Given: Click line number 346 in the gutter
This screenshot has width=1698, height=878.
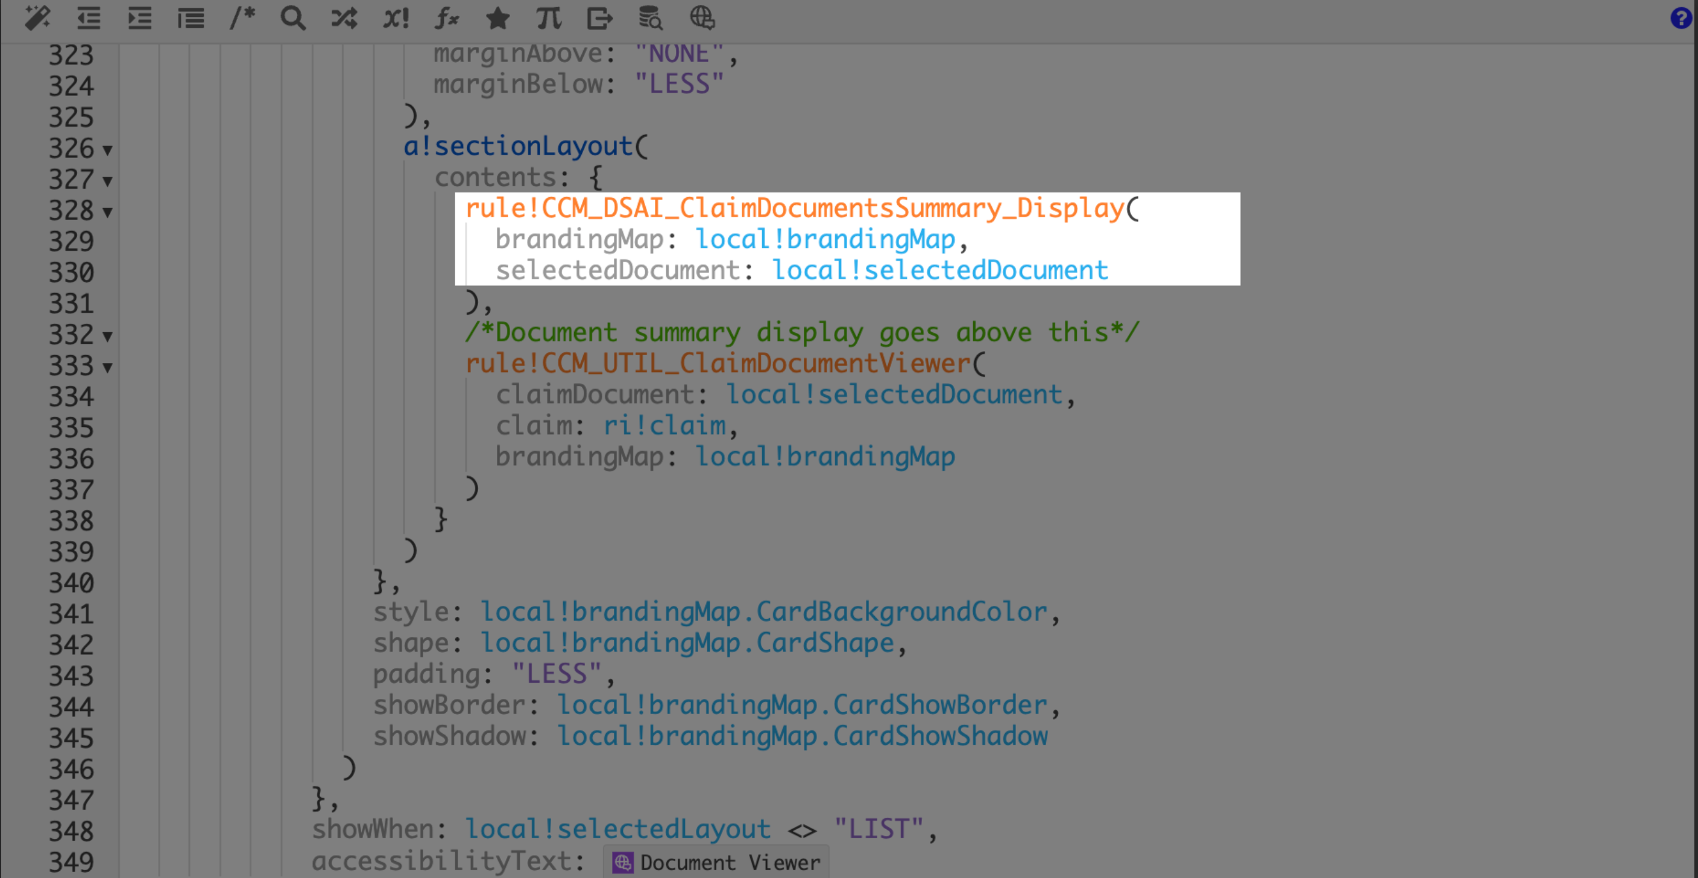Looking at the screenshot, I should pyautogui.click(x=71, y=769).
